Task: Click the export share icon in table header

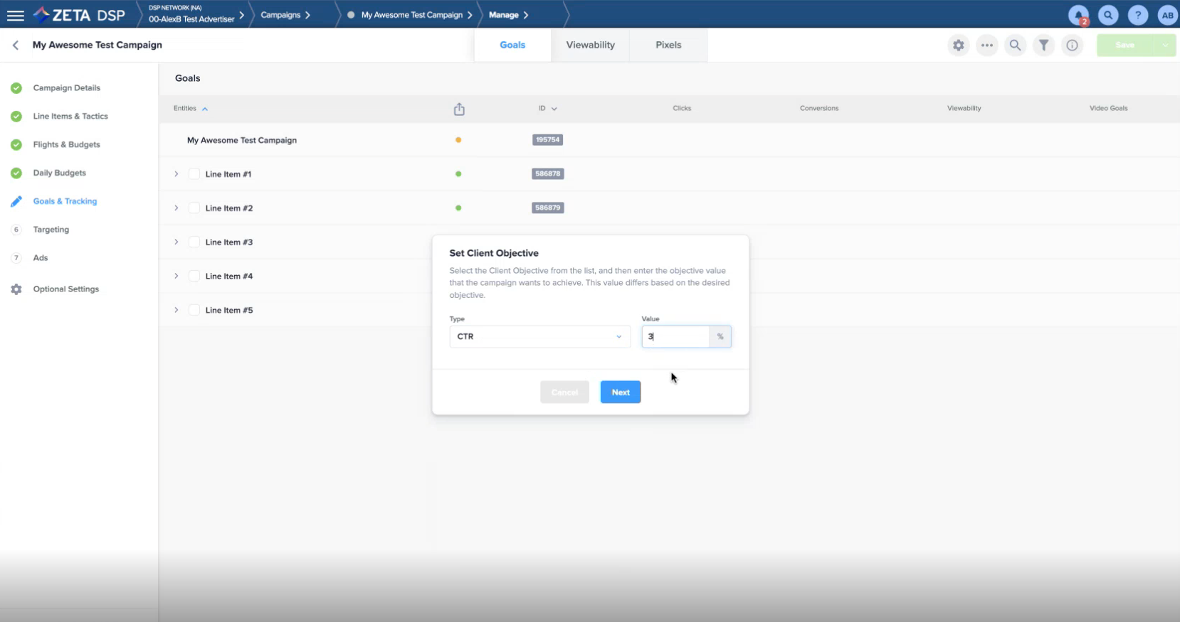Action: [459, 109]
